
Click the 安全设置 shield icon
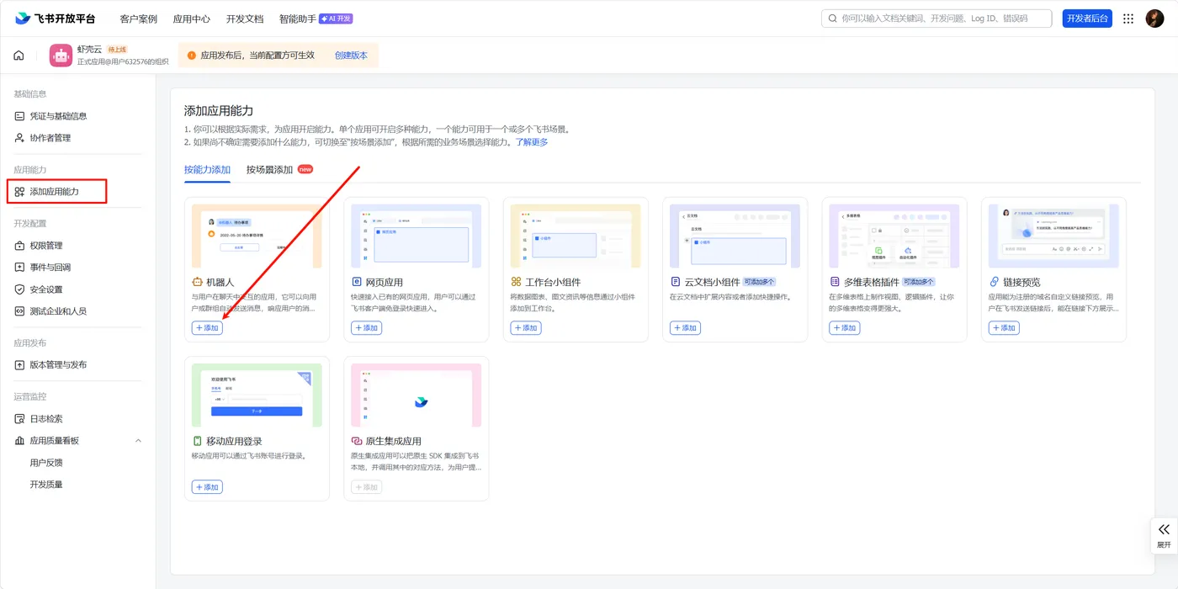coord(19,289)
